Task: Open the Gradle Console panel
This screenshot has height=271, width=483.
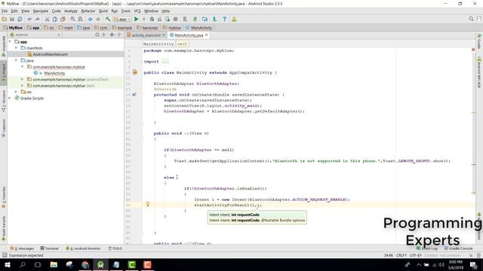Action: tap(458, 248)
